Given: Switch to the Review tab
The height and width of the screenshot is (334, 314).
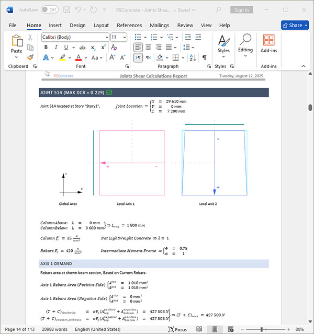Looking at the screenshot, I should coord(185,25).
